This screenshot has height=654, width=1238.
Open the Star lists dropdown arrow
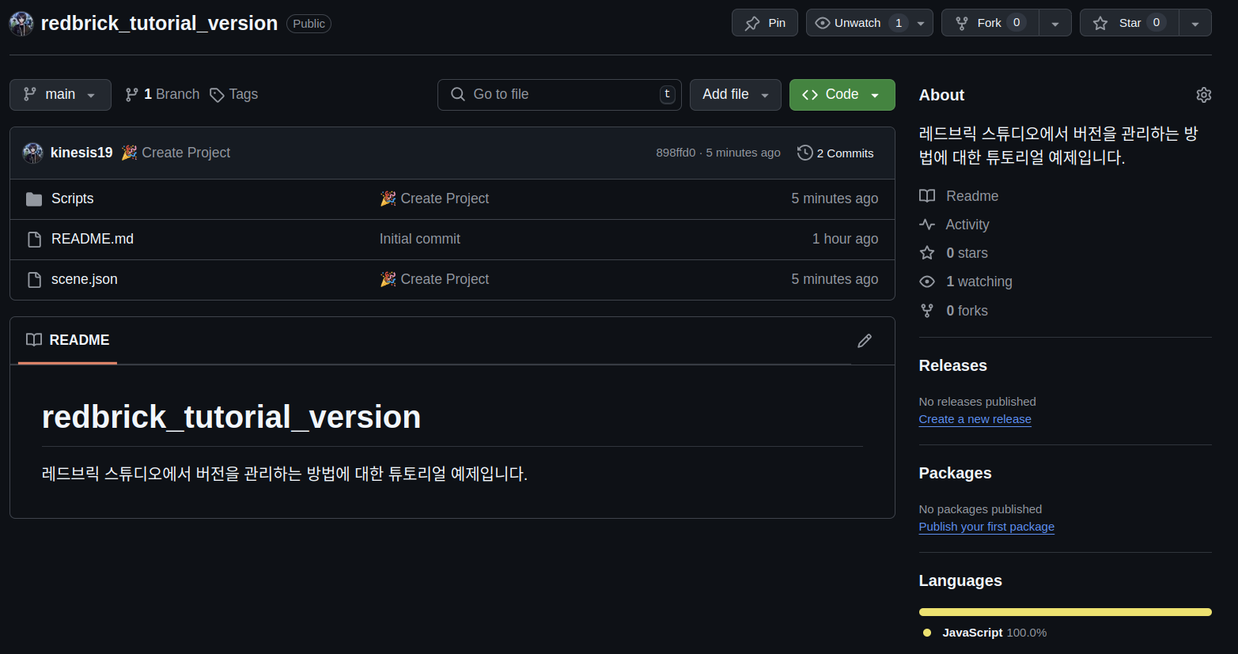[1195, 24]
